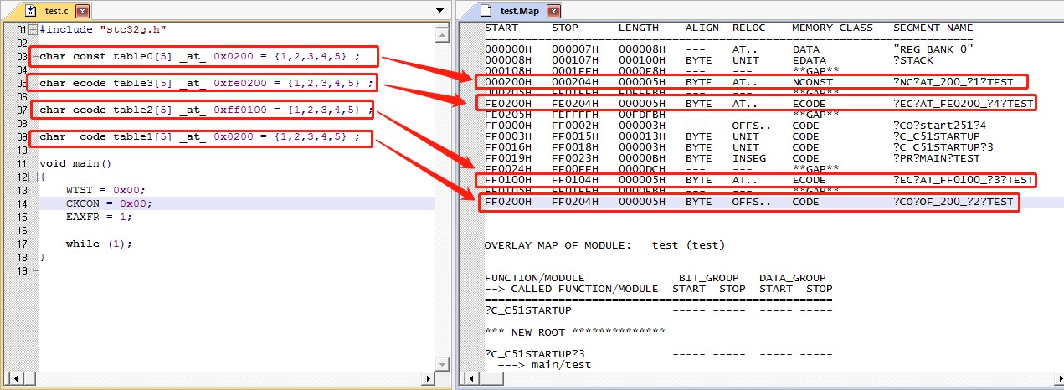This screenshot has height=390, width=1064.
Task: Click the while (1); statement
Action: pyautogui.click(x=99, y=244)
